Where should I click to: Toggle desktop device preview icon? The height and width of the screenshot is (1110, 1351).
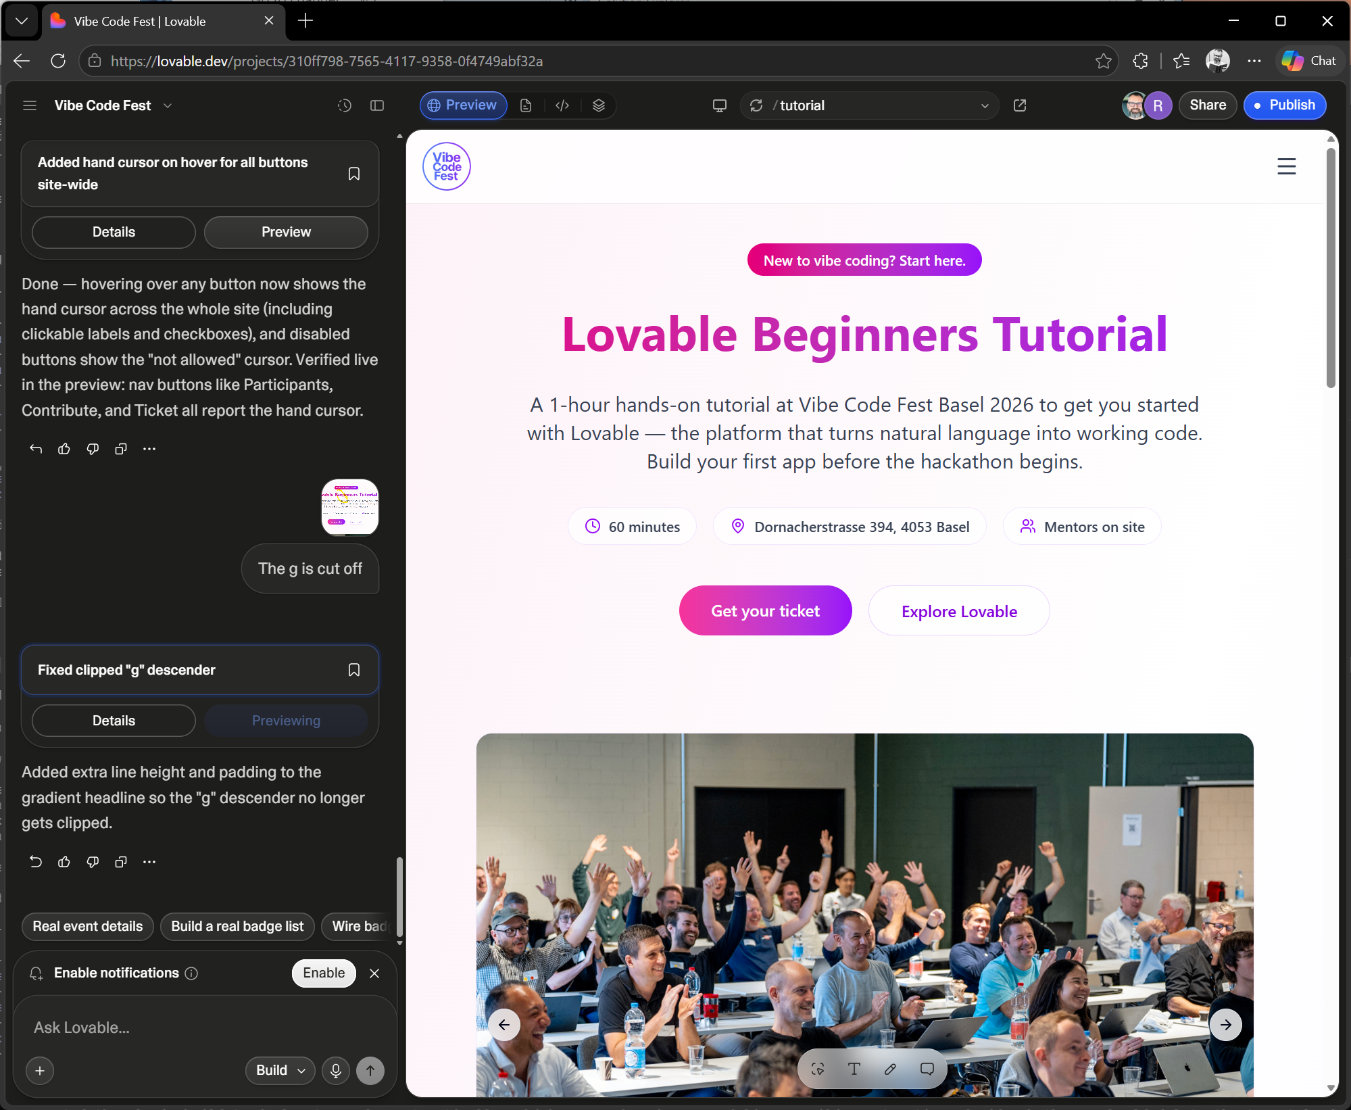point(720,105)
